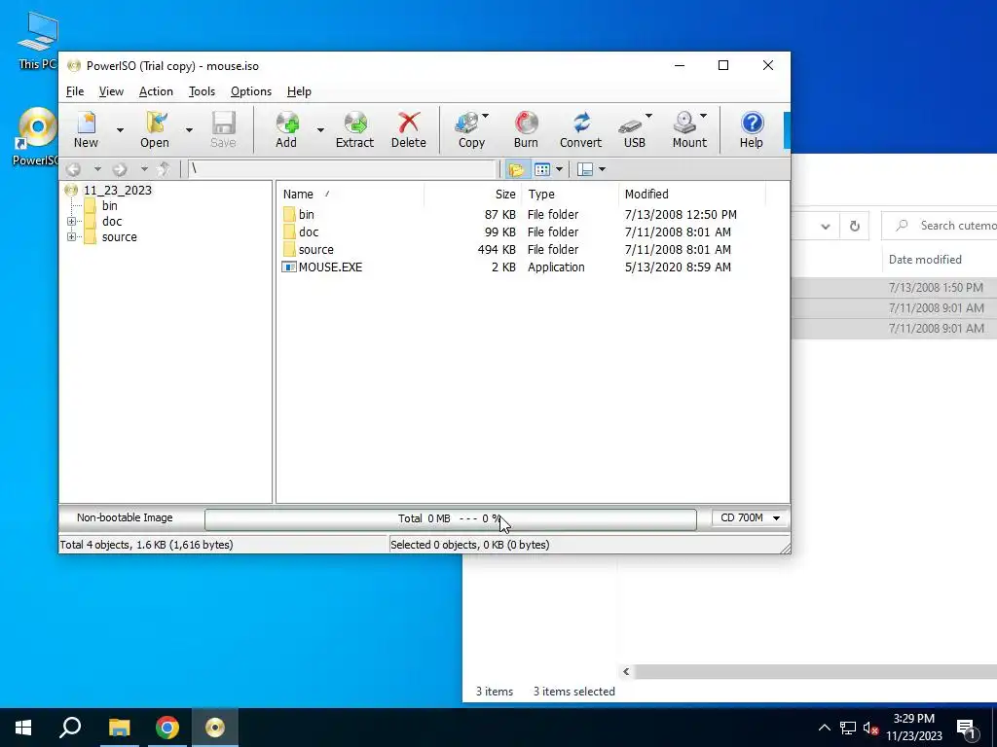The width and height of the screenshot is (997, 747).
Task: Open the USB button dropdown arrow
Action: [x=648, y=116]
